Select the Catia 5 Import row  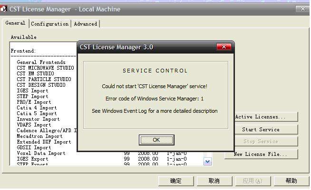tap(37, 114)
